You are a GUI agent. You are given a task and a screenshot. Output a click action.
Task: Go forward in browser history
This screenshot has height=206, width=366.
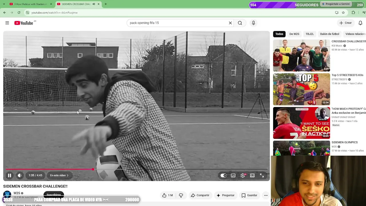coord(12,13)
